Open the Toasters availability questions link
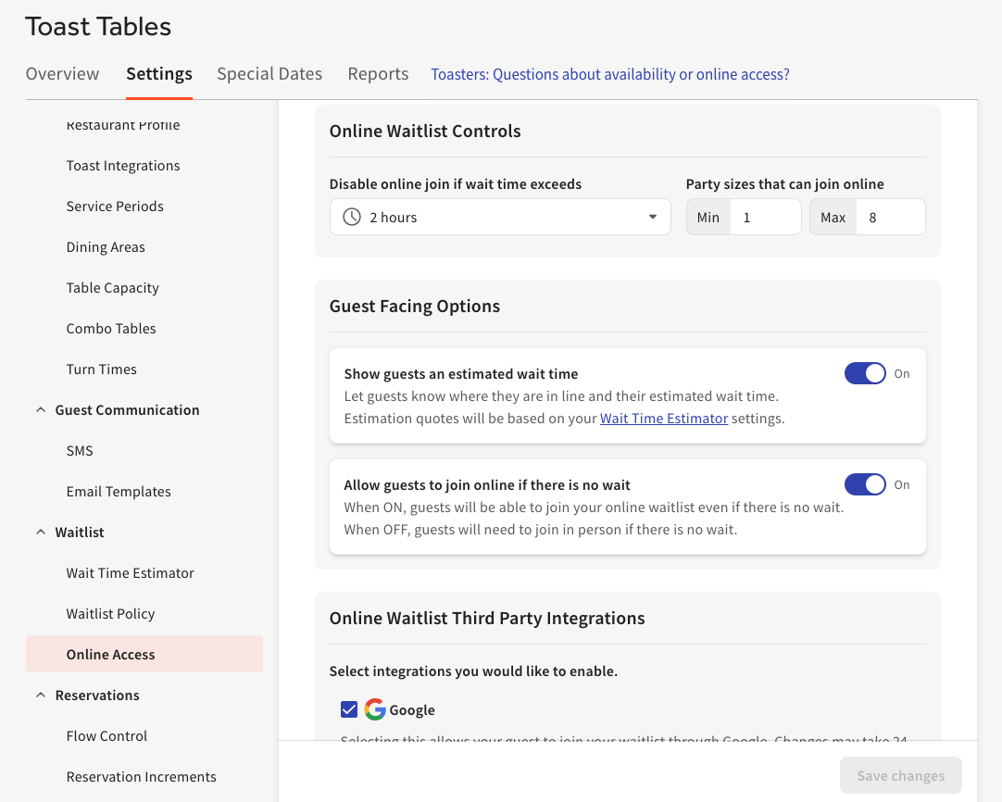Screen dimensions: 1002x802 (610, 74)
